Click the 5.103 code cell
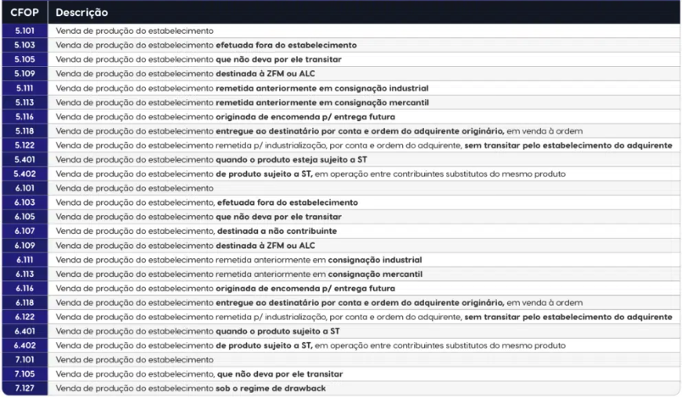The image size is (682, 398). pos(25,44)
